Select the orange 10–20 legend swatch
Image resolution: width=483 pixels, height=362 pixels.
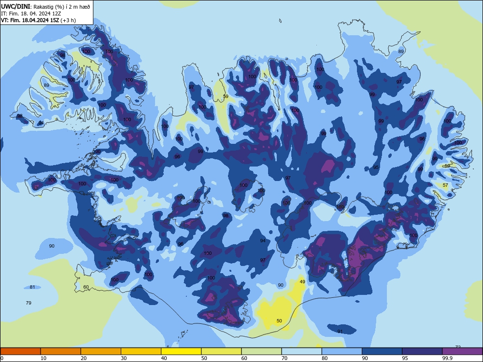click(x=61, y=351)
